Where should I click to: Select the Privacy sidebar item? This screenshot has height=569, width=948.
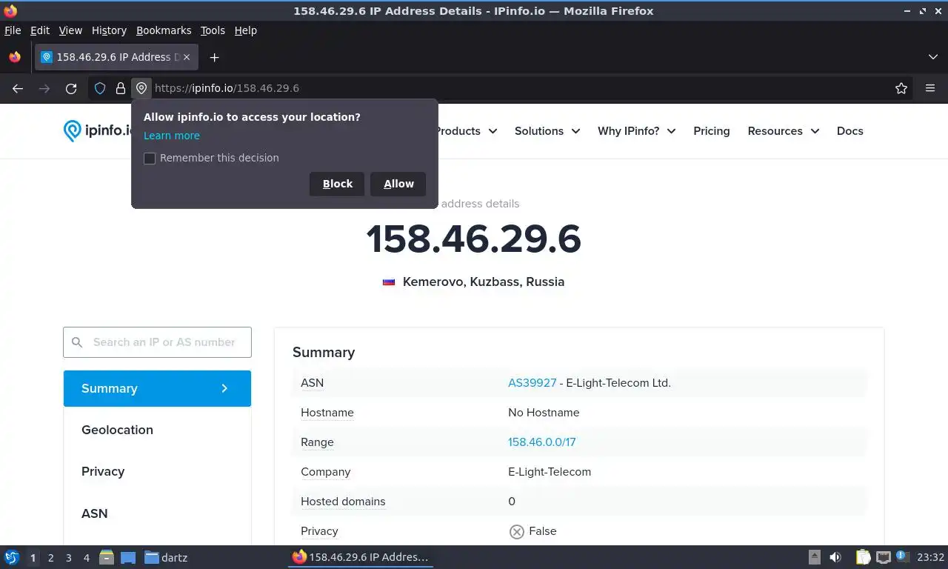coord(157,472)
